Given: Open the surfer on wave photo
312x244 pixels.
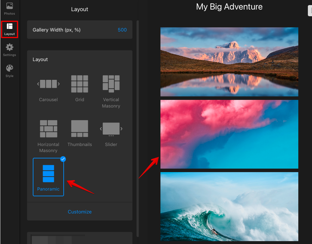Looking at the screenshot, I should 229,206.
